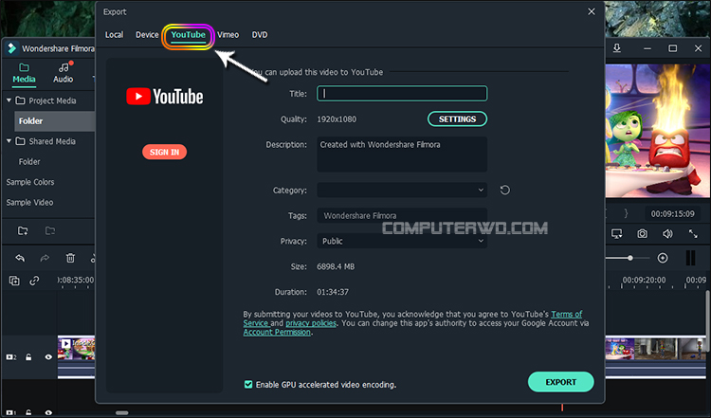Click the Inside Out preview image
The image size is (711, 418).
click(658, 131)
